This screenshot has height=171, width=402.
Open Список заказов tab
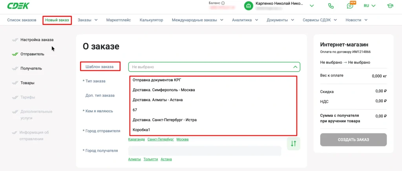(22, 20)
